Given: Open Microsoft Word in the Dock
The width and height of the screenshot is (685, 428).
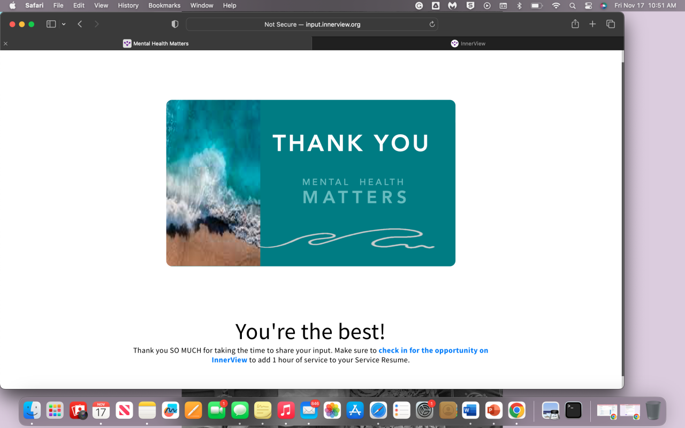Looking at the screenshot, I should click(x=470, y=410).
